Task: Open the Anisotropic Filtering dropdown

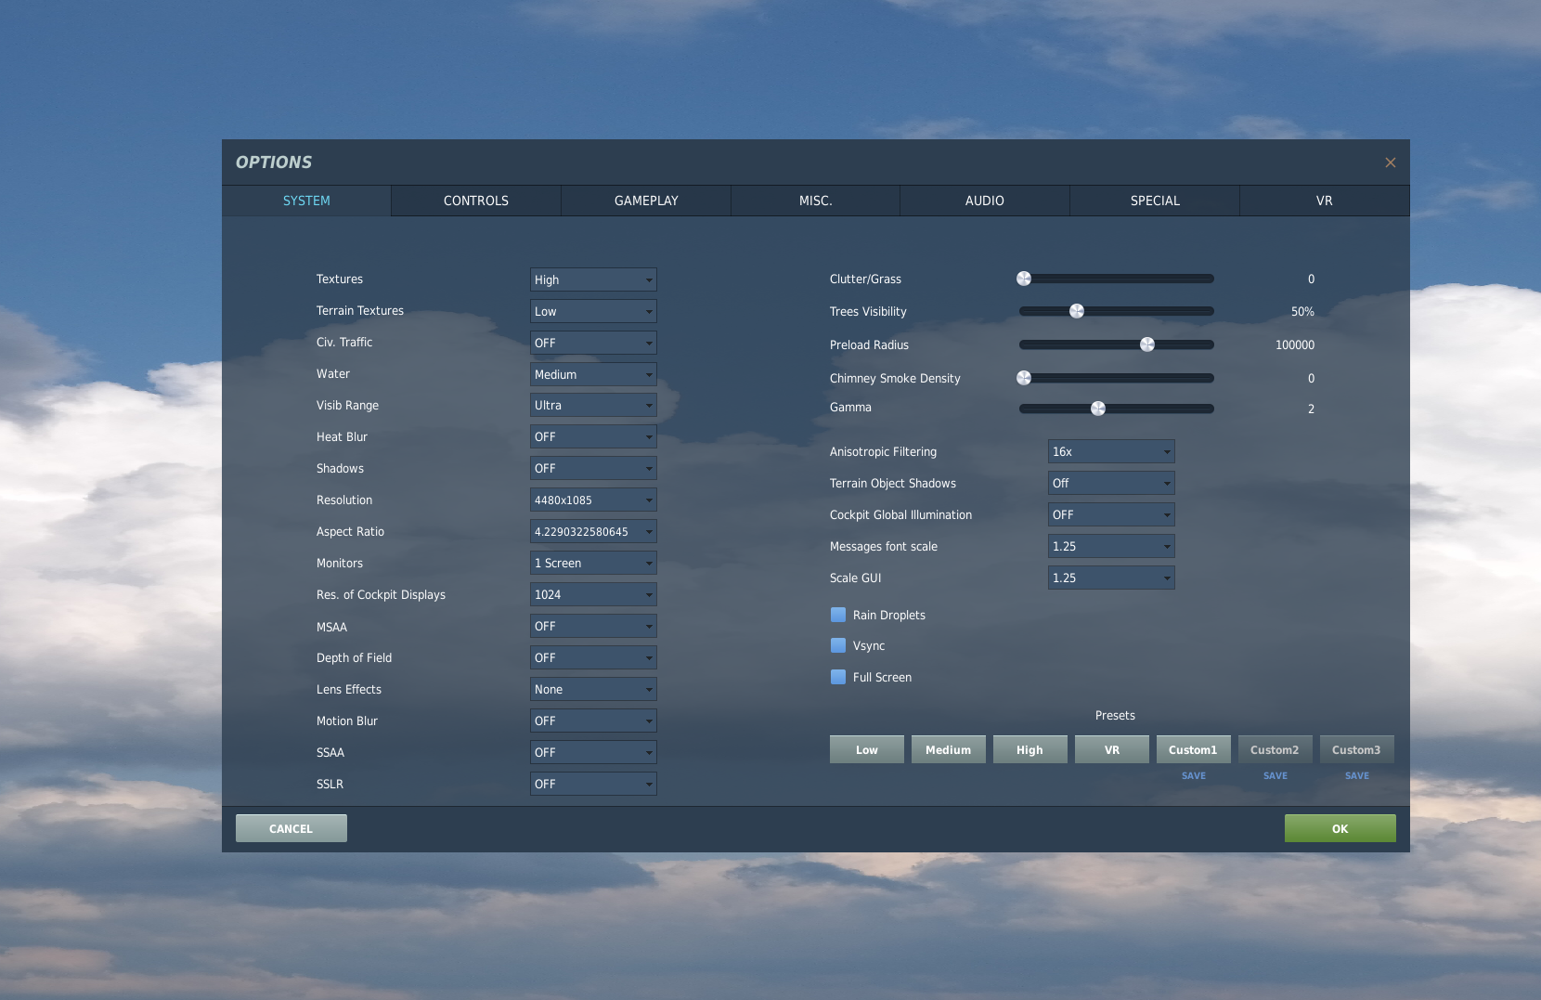Action: point(1110,452)
